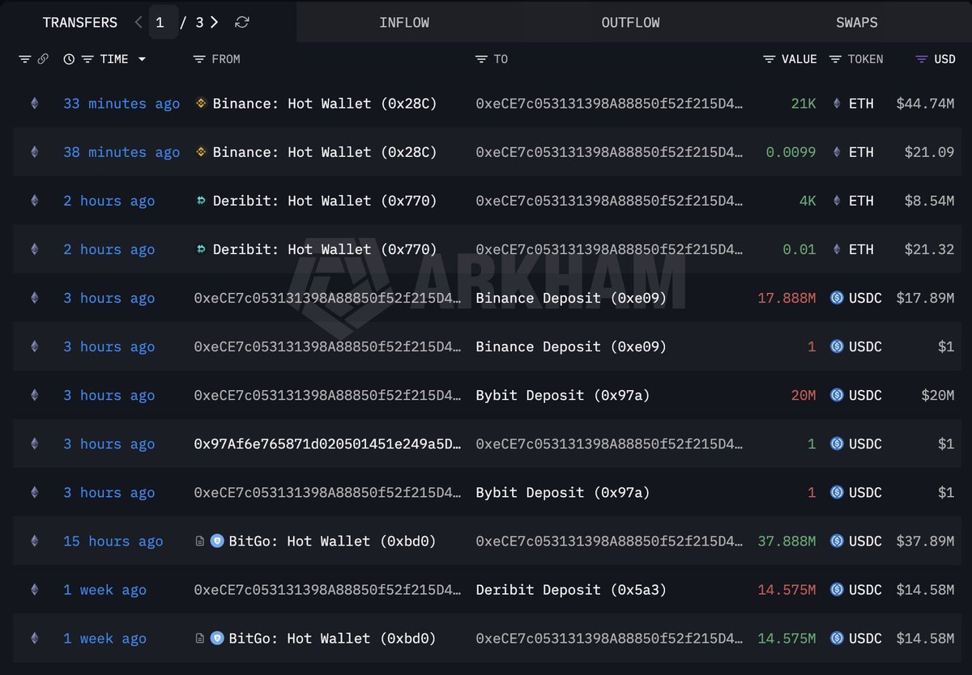Click the ETH icon in the first row's token column

pyautogui.click(x=835, y=104)
